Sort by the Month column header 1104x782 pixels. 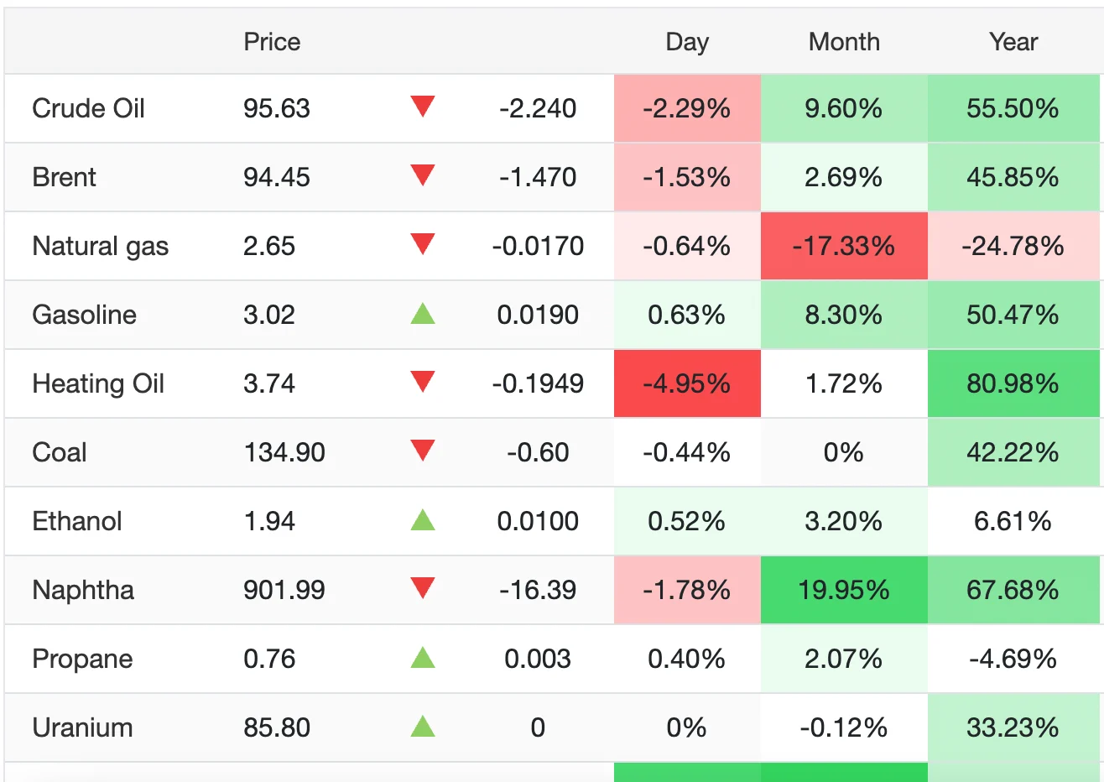click(x=844, y=42)
